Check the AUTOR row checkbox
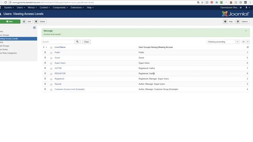The image size is (253, 142). click(51, 69)
